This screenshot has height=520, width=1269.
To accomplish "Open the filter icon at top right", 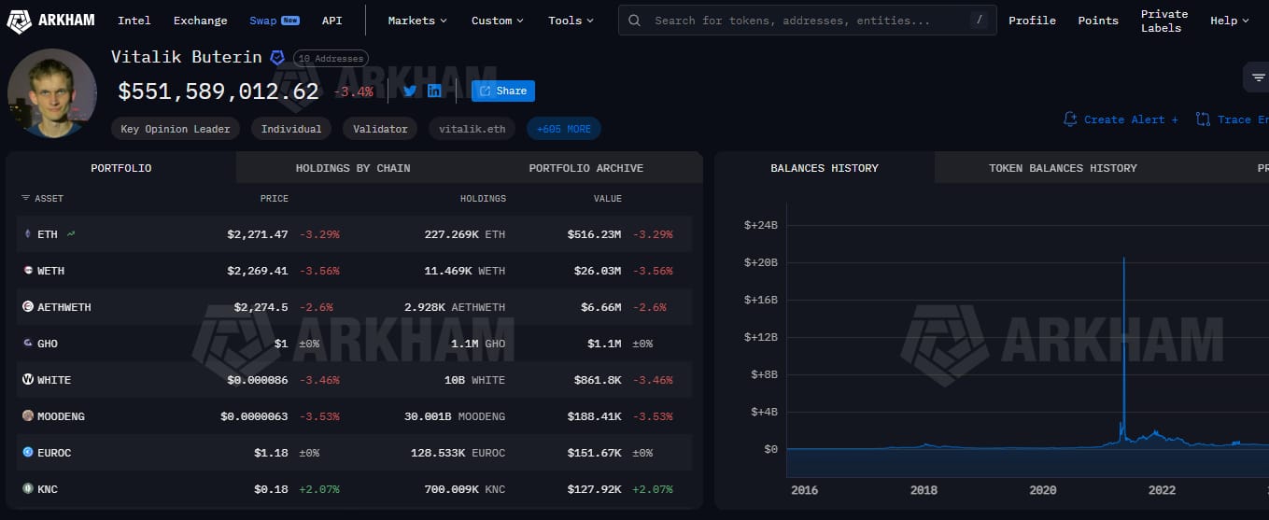I will tap(1258, 77).
